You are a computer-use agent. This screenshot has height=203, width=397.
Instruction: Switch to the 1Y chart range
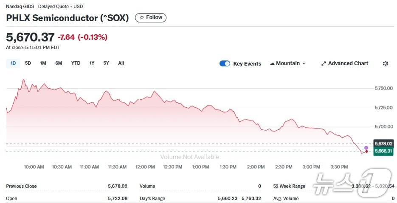pos(92,63)
